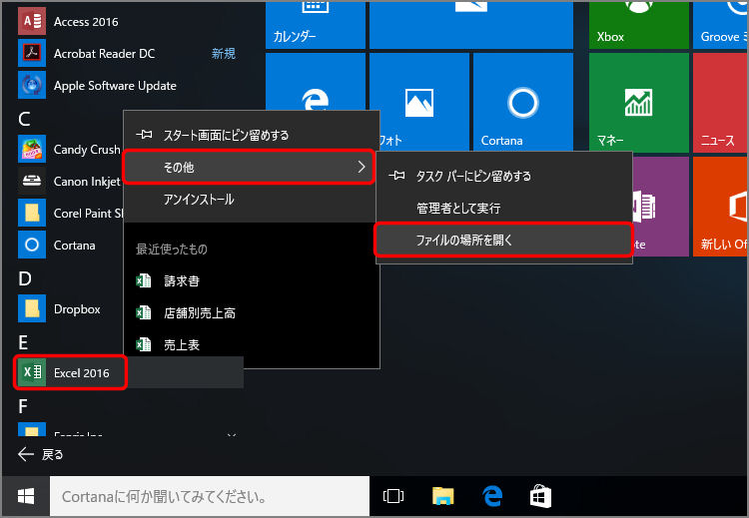The width and height of the screenshot is (749, 518).
Task: Open recent file 店舗別売上高
Action: pos(252,312)
